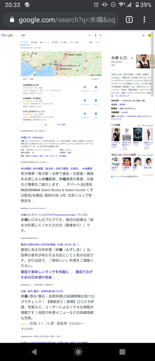Click the KAGEROU book link
The image size is (155, 361).
(x=121, y=116)
